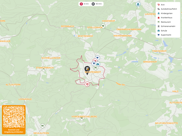Click the school marker in Wüstenrot
This screenshot has width=182, height=136.
[x=98, y=64]
